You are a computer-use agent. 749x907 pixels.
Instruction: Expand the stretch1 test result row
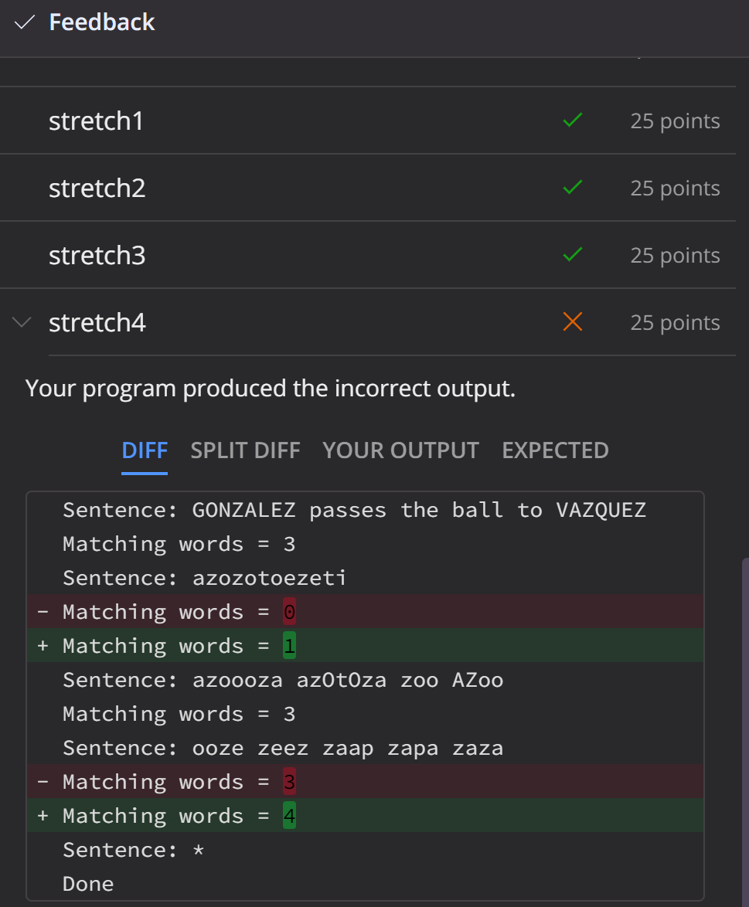click(96, 121)
